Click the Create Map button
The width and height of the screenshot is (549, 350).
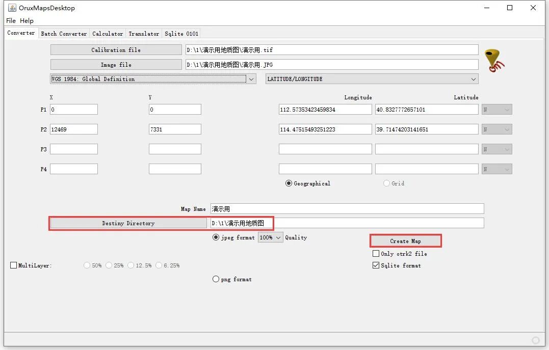405,241
